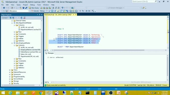Open the Window menu
This screenshot has width=170, height=95.
[46, 5]
